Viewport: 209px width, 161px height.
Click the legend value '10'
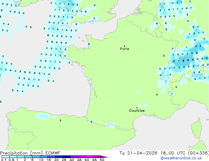(x=41, y=160)
